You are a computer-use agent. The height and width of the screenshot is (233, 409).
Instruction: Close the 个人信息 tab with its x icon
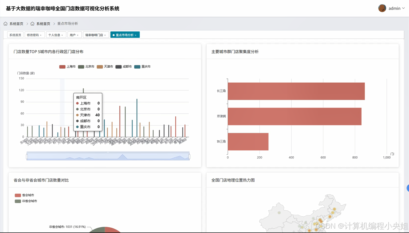point(62,35)
